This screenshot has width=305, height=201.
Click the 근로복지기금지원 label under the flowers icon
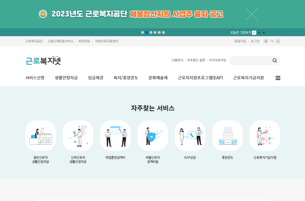(265, 158)
